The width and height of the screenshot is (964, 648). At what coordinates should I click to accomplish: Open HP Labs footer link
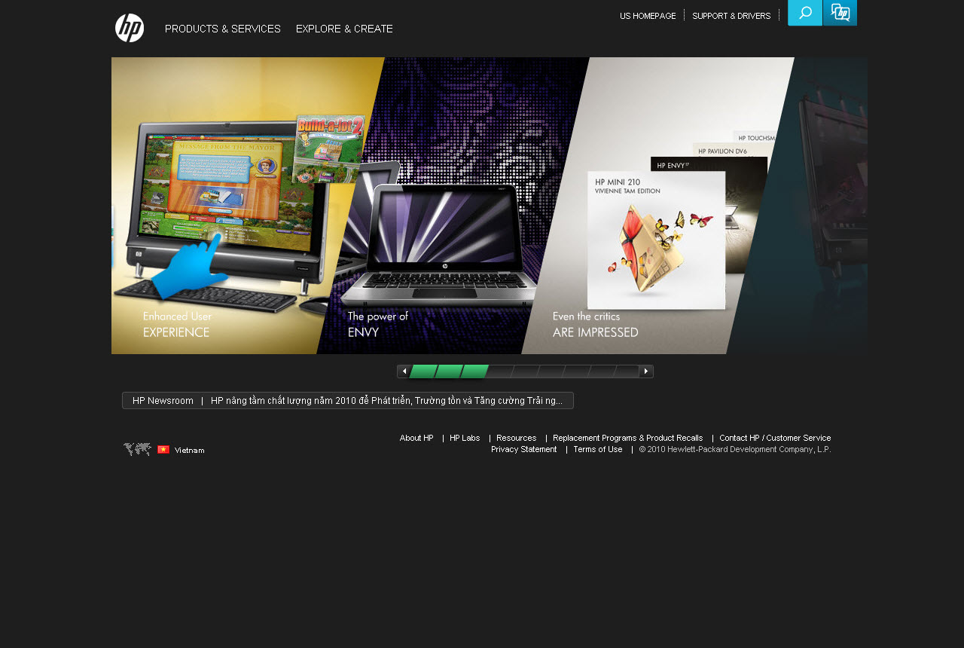coord(465,438)
